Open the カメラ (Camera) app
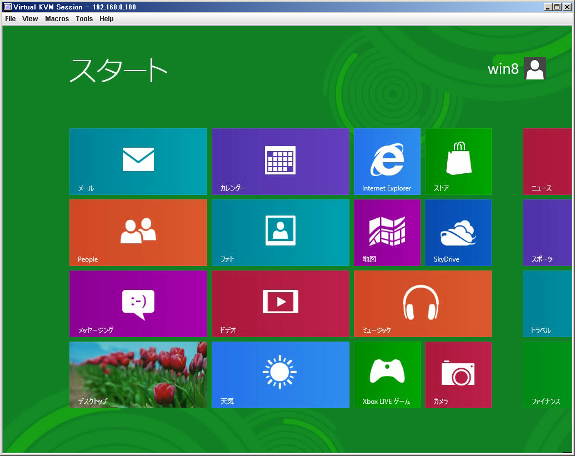This screenshot has height=456, width=575. click(458, 374)
